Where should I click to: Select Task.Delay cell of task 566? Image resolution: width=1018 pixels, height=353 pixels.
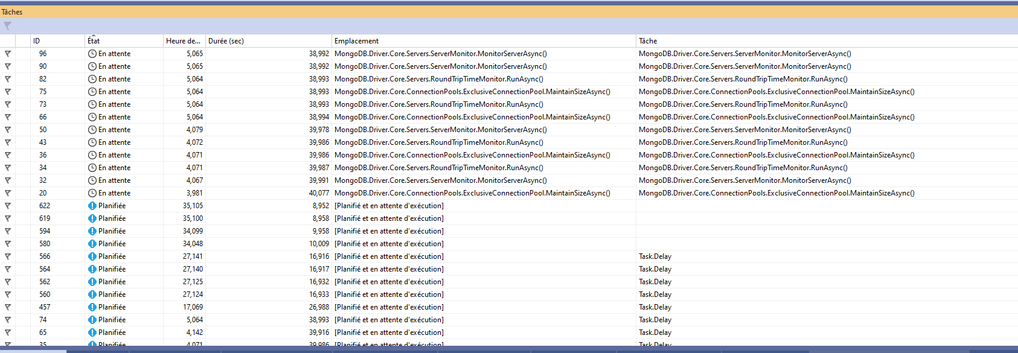point(655,256)
